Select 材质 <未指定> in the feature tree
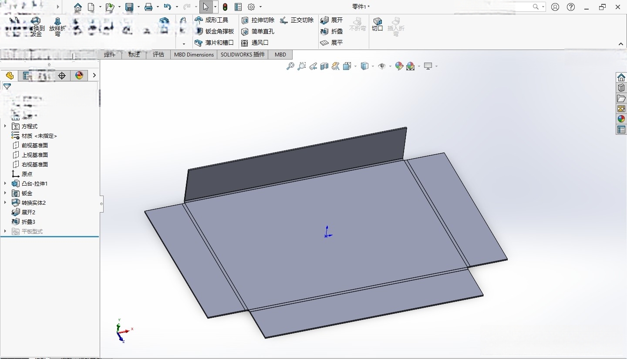The width and height of the screenshot is (627, 359). (34, 136)
